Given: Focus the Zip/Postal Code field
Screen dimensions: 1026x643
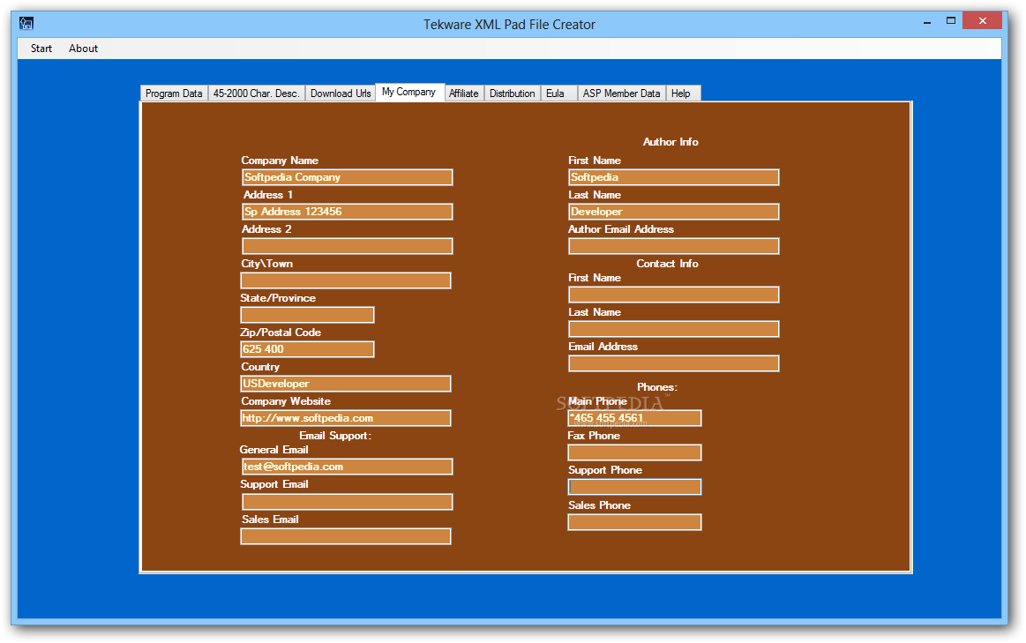Looking at the screenshot, I should click(308, 349).
